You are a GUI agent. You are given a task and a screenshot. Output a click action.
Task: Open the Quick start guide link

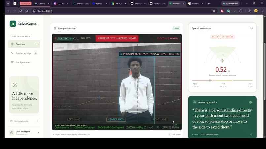(24, 121)
